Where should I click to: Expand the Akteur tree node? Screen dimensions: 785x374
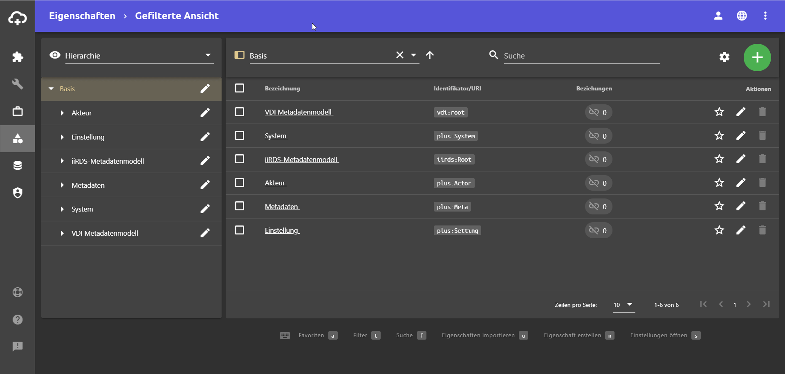point(62,113)
